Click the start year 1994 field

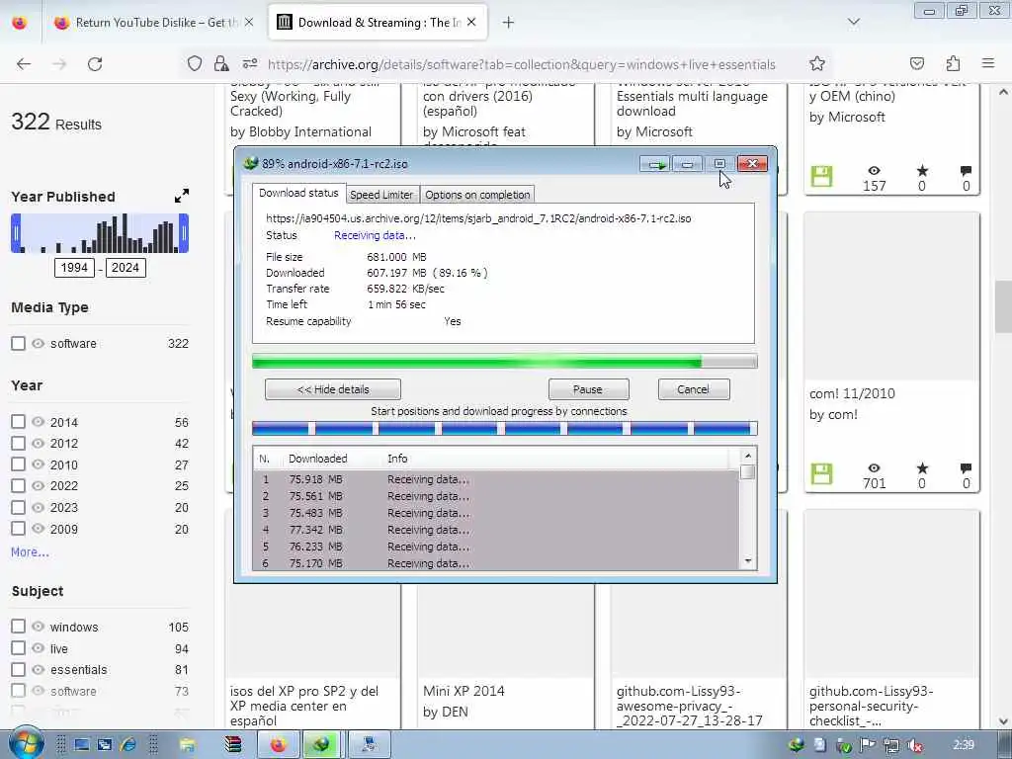[x=74, y=267]
